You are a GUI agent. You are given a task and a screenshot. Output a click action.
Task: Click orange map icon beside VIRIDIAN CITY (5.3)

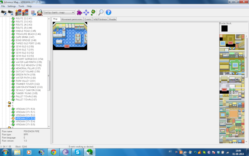[x=13, y=118]
